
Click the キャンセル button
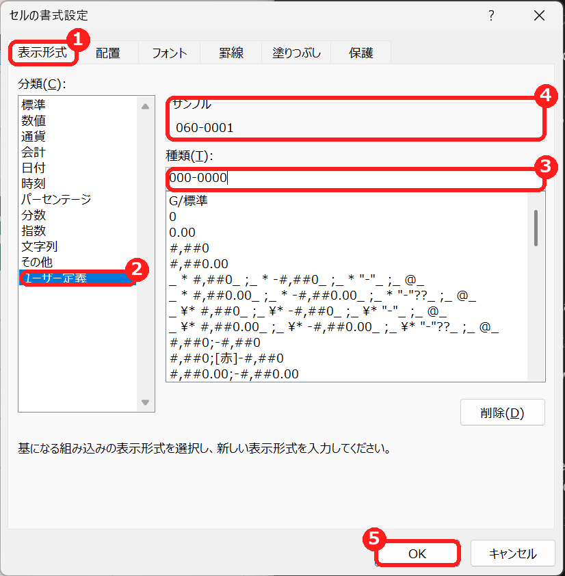(512, 553)
